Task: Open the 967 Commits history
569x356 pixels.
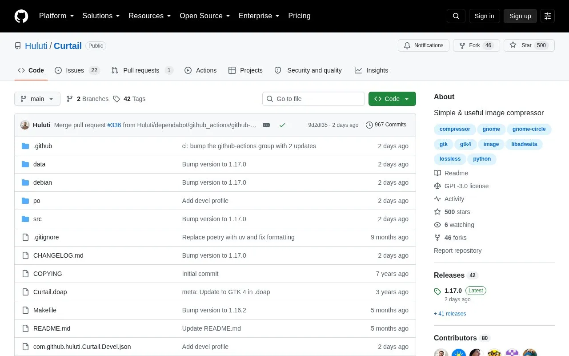Action: [x=386, y=125]
